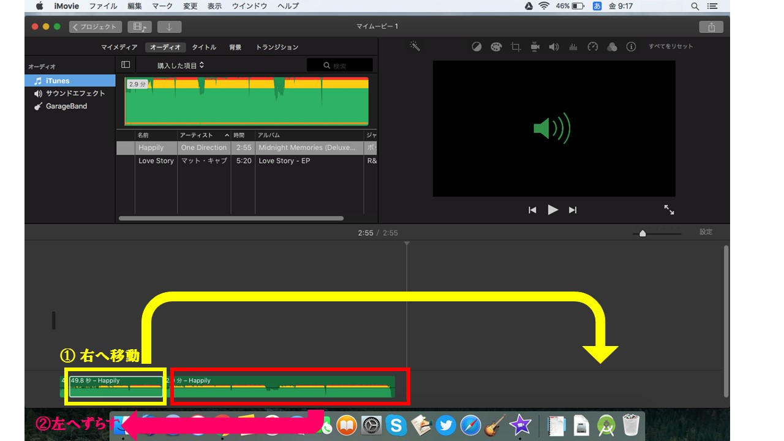Open GarageBand from the Dock
This screenshot has height=441, width=784.
(x=496, y=425)
